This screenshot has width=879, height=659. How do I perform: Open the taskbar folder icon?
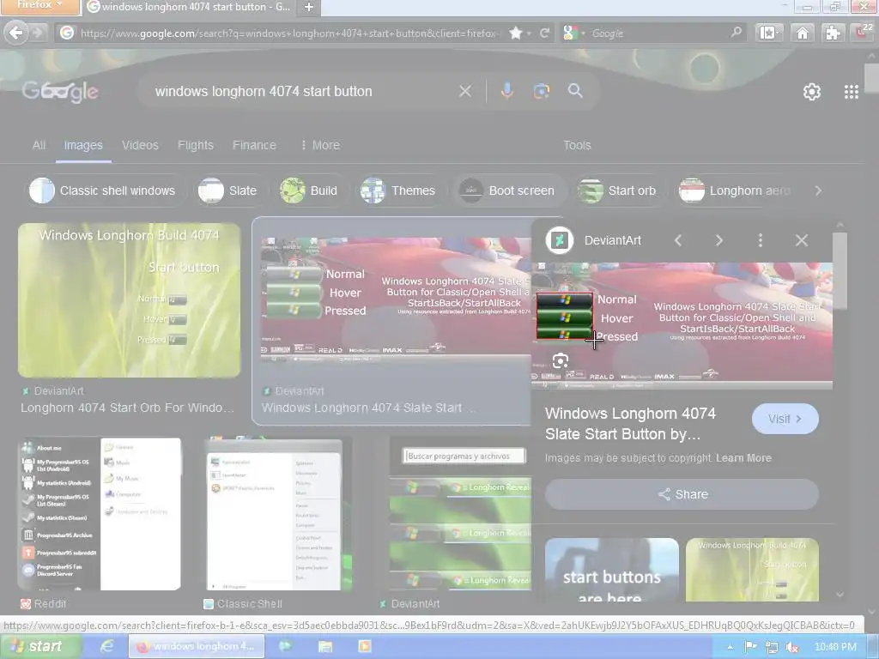pyautogui.click(x=325, y=646)
